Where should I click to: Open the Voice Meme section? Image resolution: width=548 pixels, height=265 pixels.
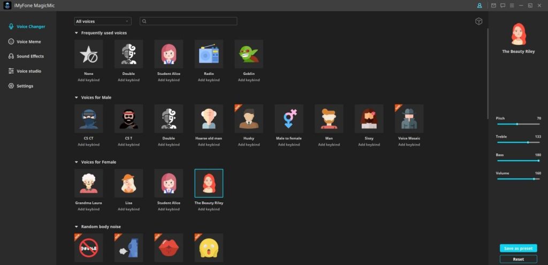click(x=25, y=42)
